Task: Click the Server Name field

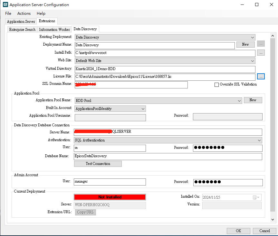Action: [x=168, y=132]
